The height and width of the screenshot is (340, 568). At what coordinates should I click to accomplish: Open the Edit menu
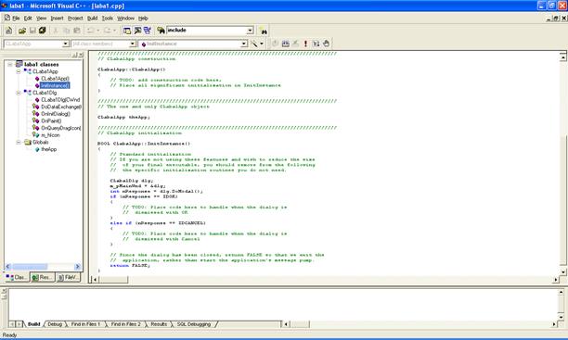28,19
